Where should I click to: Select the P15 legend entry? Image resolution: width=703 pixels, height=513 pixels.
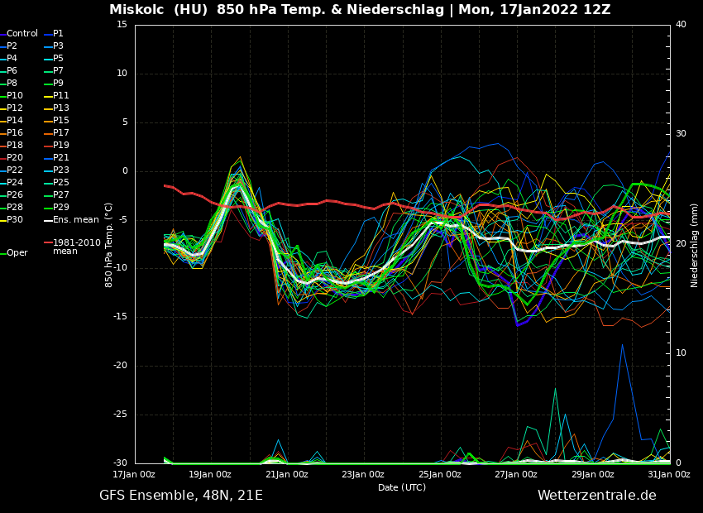coord(60,121)
